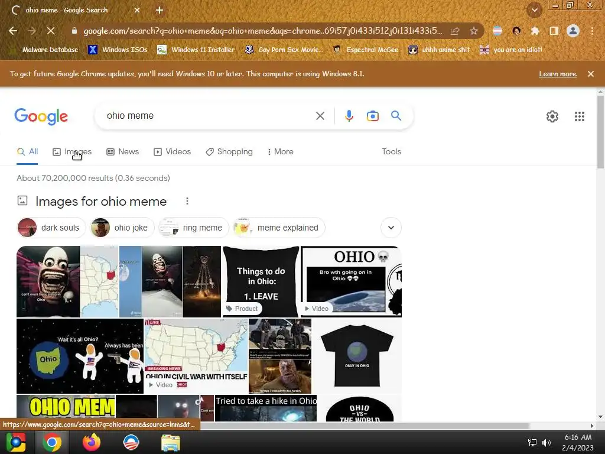Switch to the Videos tab

[x=172, y=152]
